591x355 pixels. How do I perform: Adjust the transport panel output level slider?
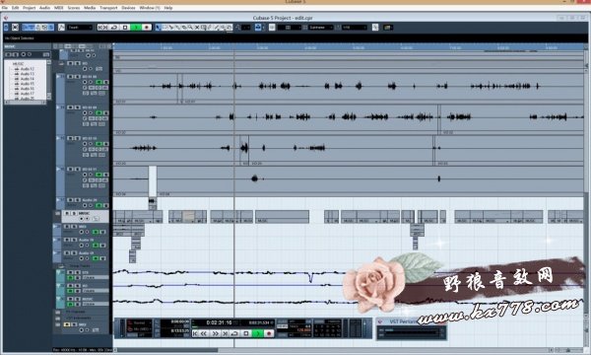[x=364, y=328]
